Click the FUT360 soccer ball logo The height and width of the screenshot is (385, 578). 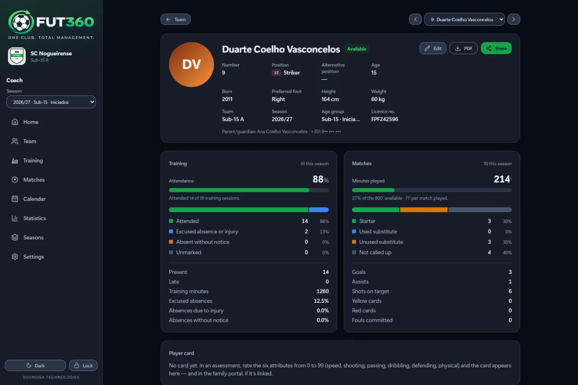pos(21,22)
